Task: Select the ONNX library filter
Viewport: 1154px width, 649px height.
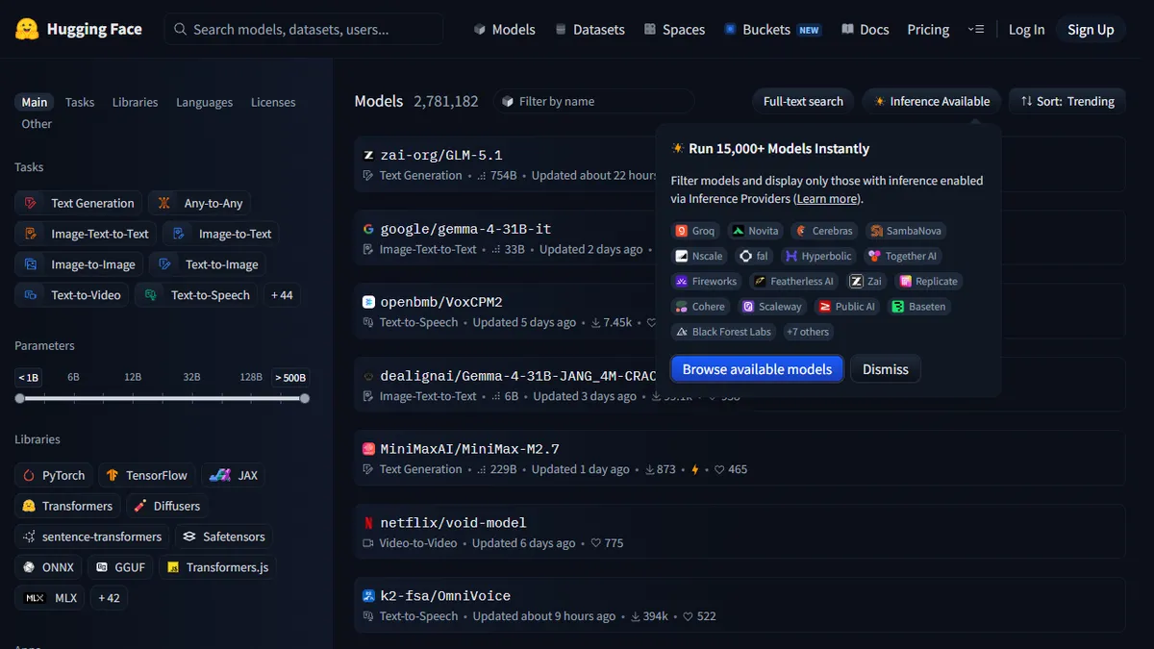Action: click(47, 567)
